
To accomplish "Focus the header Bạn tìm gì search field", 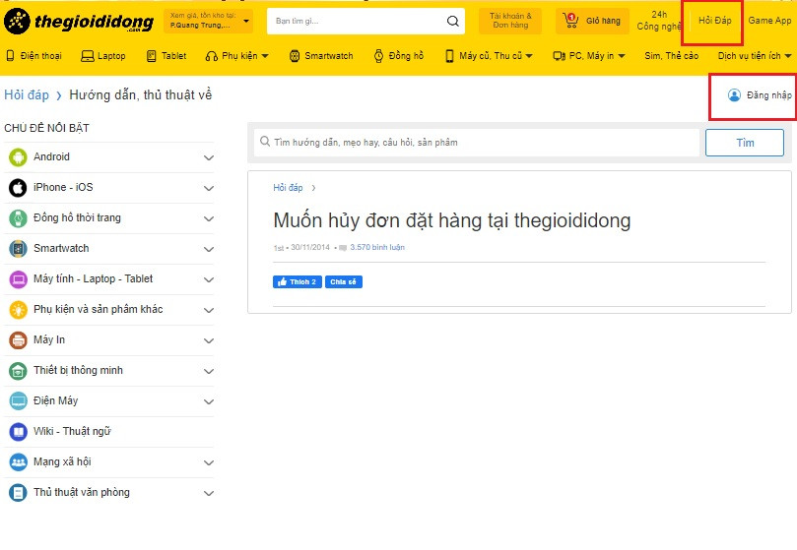I will 365,21.
